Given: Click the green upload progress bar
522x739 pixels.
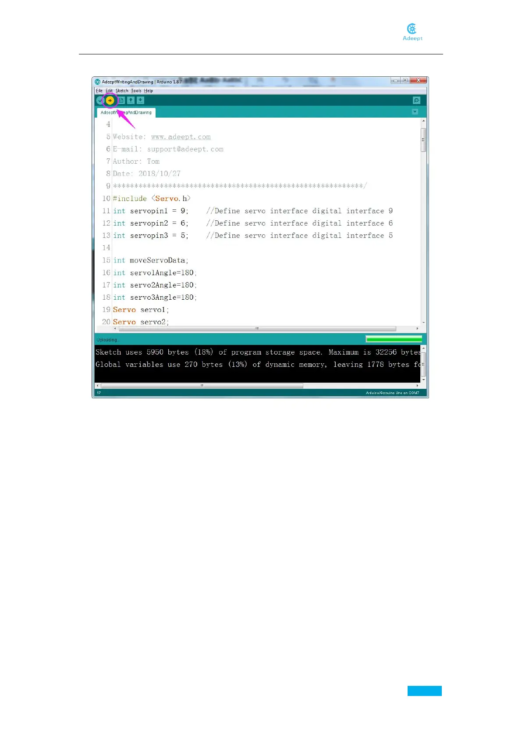Looking at the screenshot, I should 394,339.
